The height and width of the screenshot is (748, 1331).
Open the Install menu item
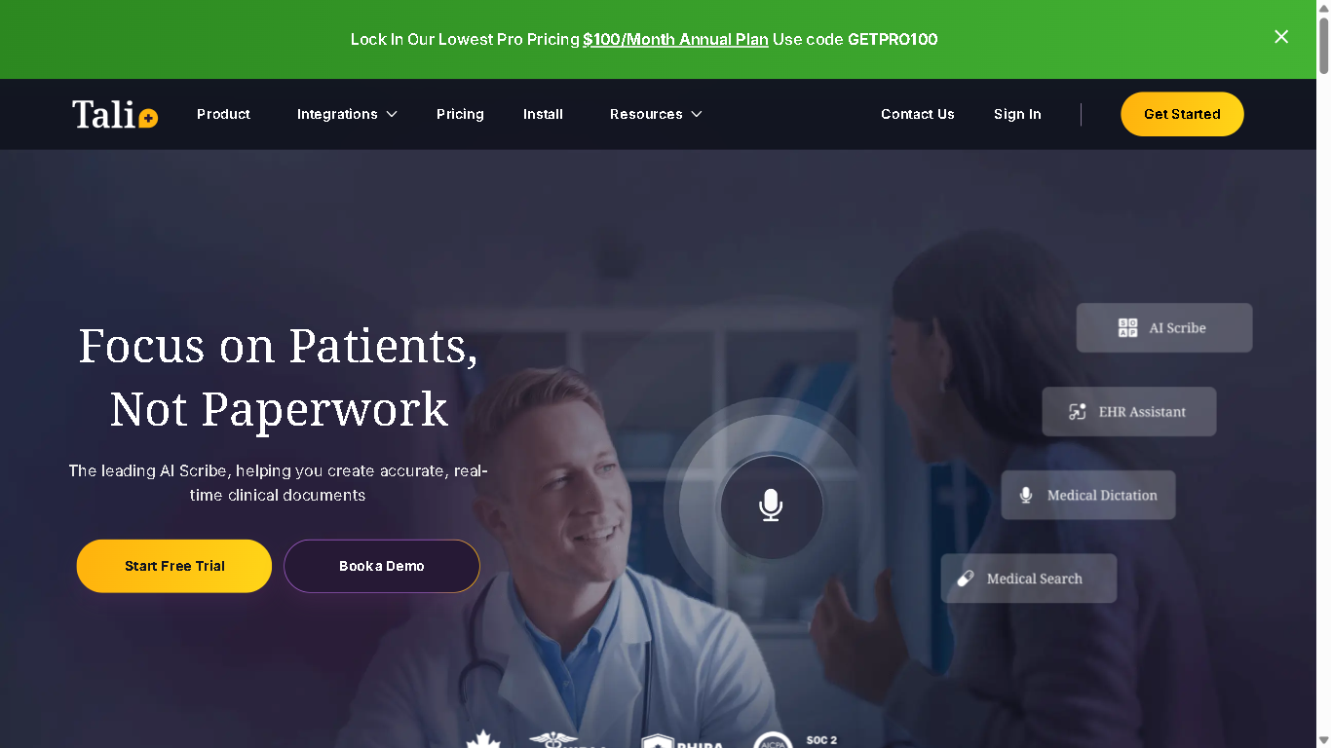pos(543,114)
